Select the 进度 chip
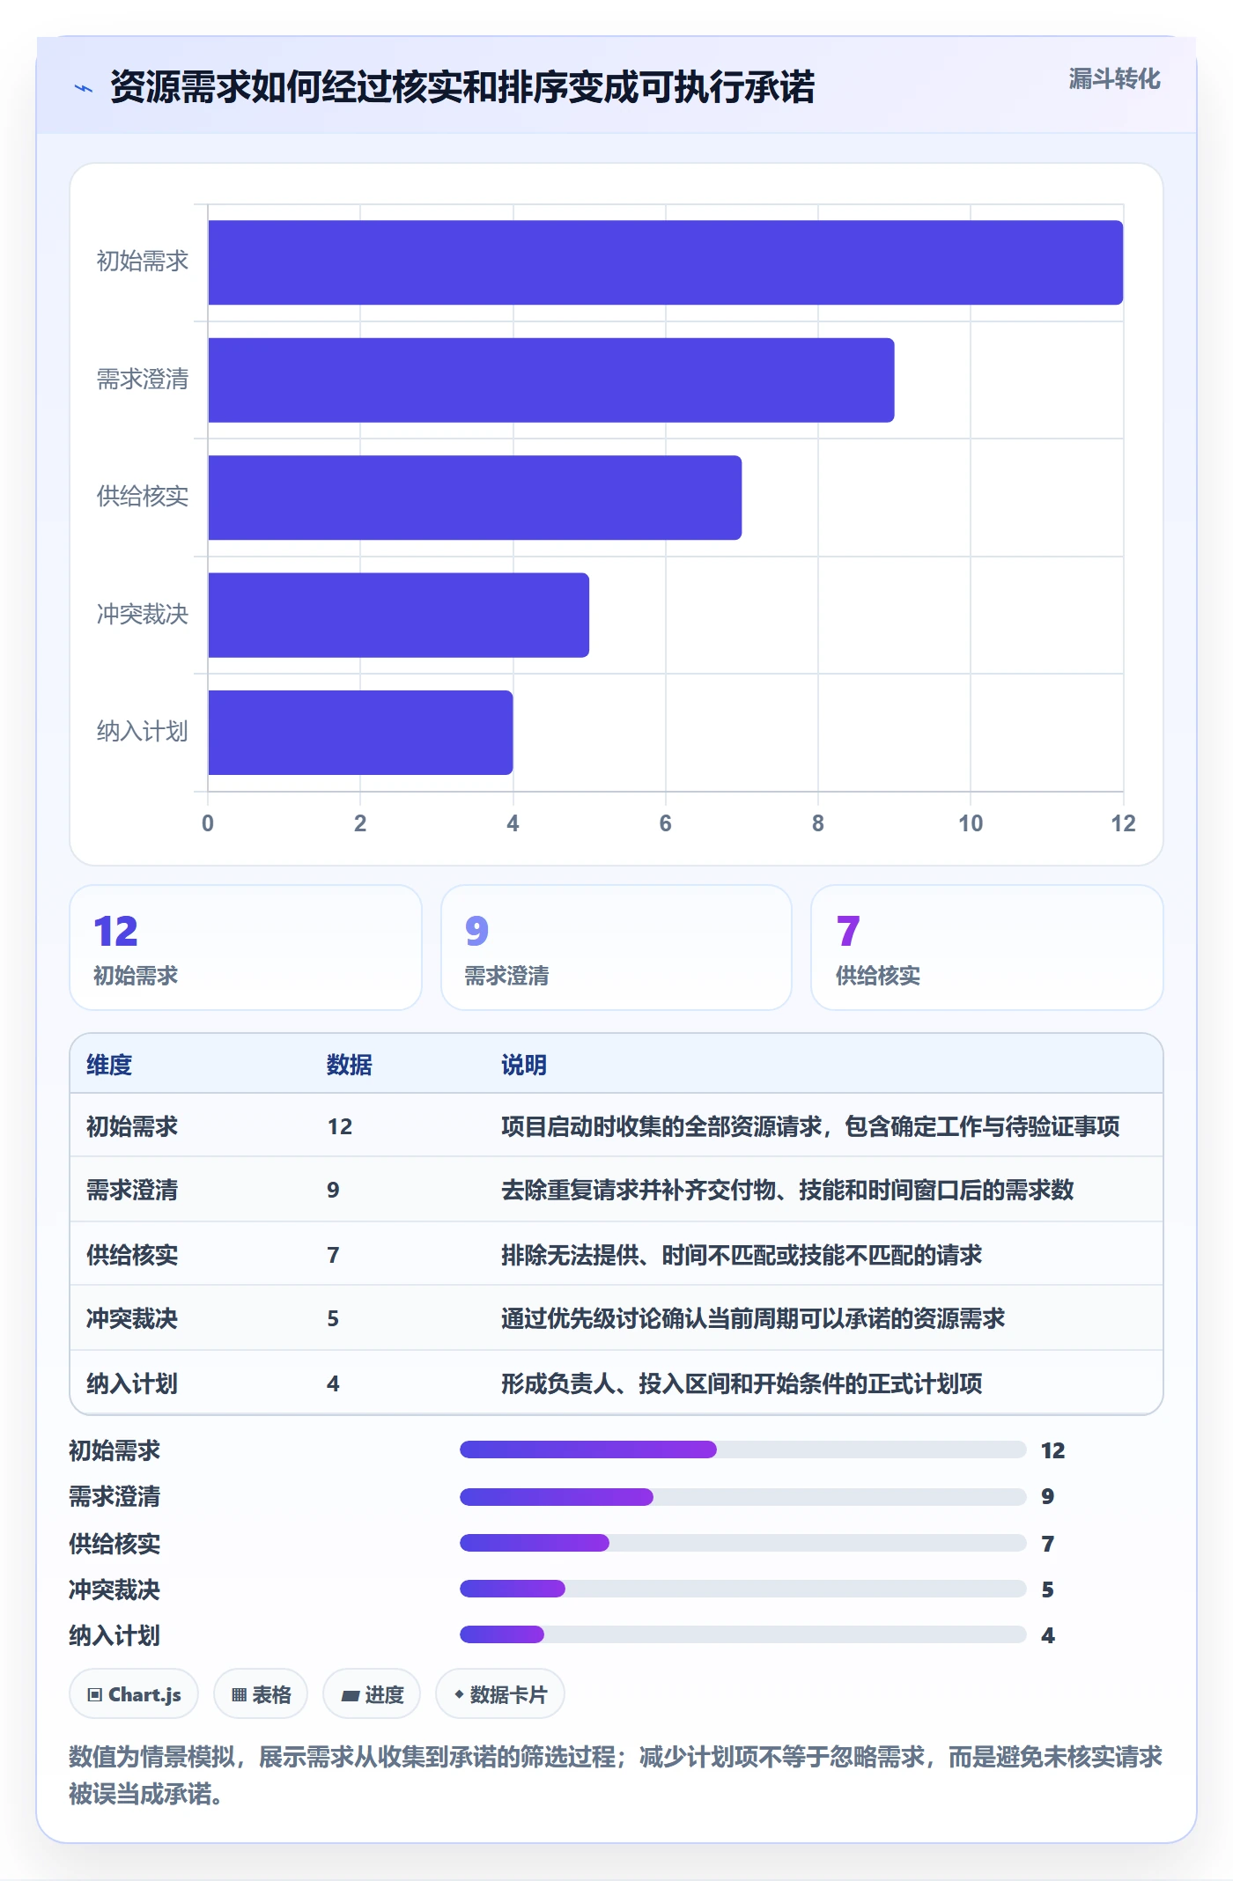 click(372, 1693)
